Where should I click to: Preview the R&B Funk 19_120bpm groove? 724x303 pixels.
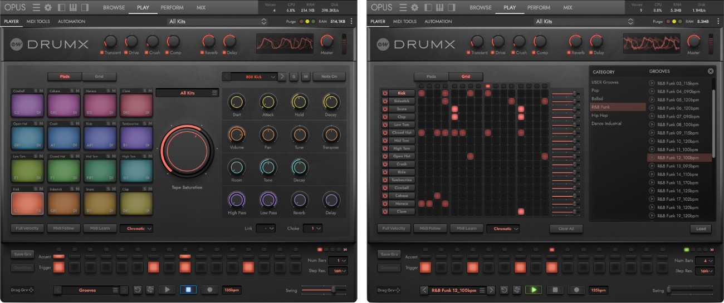[x=652, y=216]
